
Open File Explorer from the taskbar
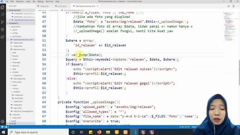click(108, 132)
